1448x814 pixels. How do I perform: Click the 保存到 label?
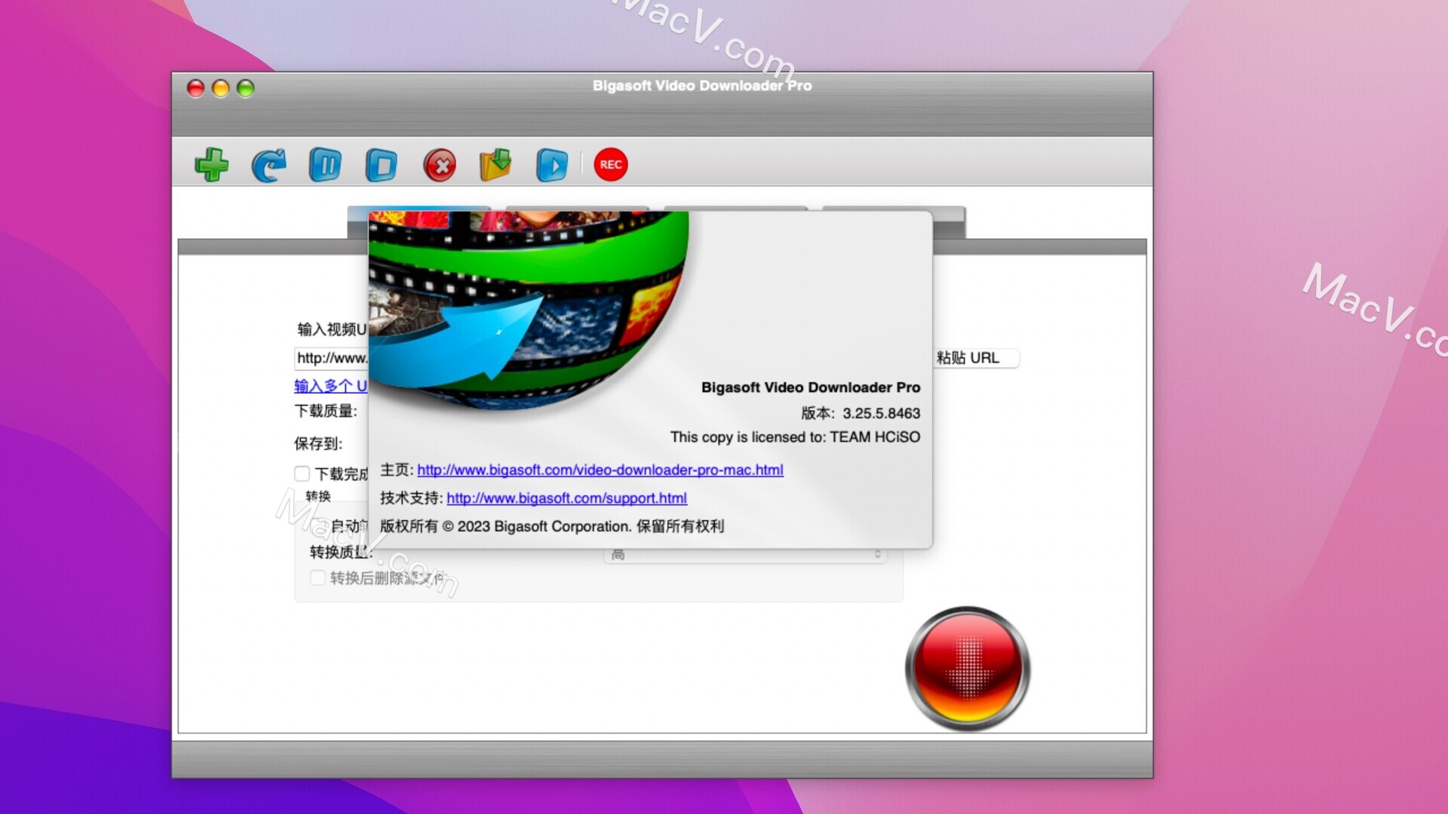pyautogui.click(x=318, y=443)
